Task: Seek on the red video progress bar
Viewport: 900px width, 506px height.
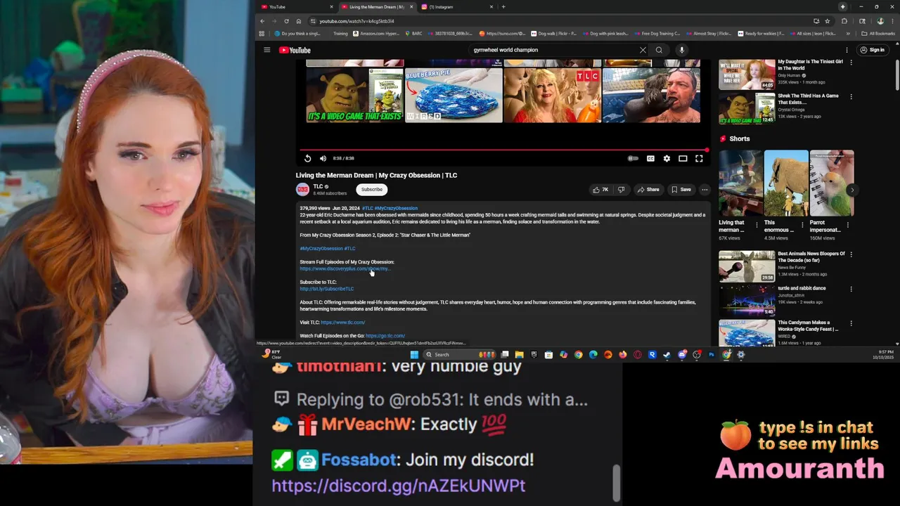Action: click(x=503, y=150)
